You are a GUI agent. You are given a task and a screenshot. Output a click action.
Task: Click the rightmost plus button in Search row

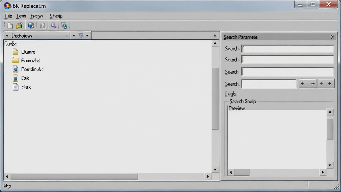click(330, 84)
